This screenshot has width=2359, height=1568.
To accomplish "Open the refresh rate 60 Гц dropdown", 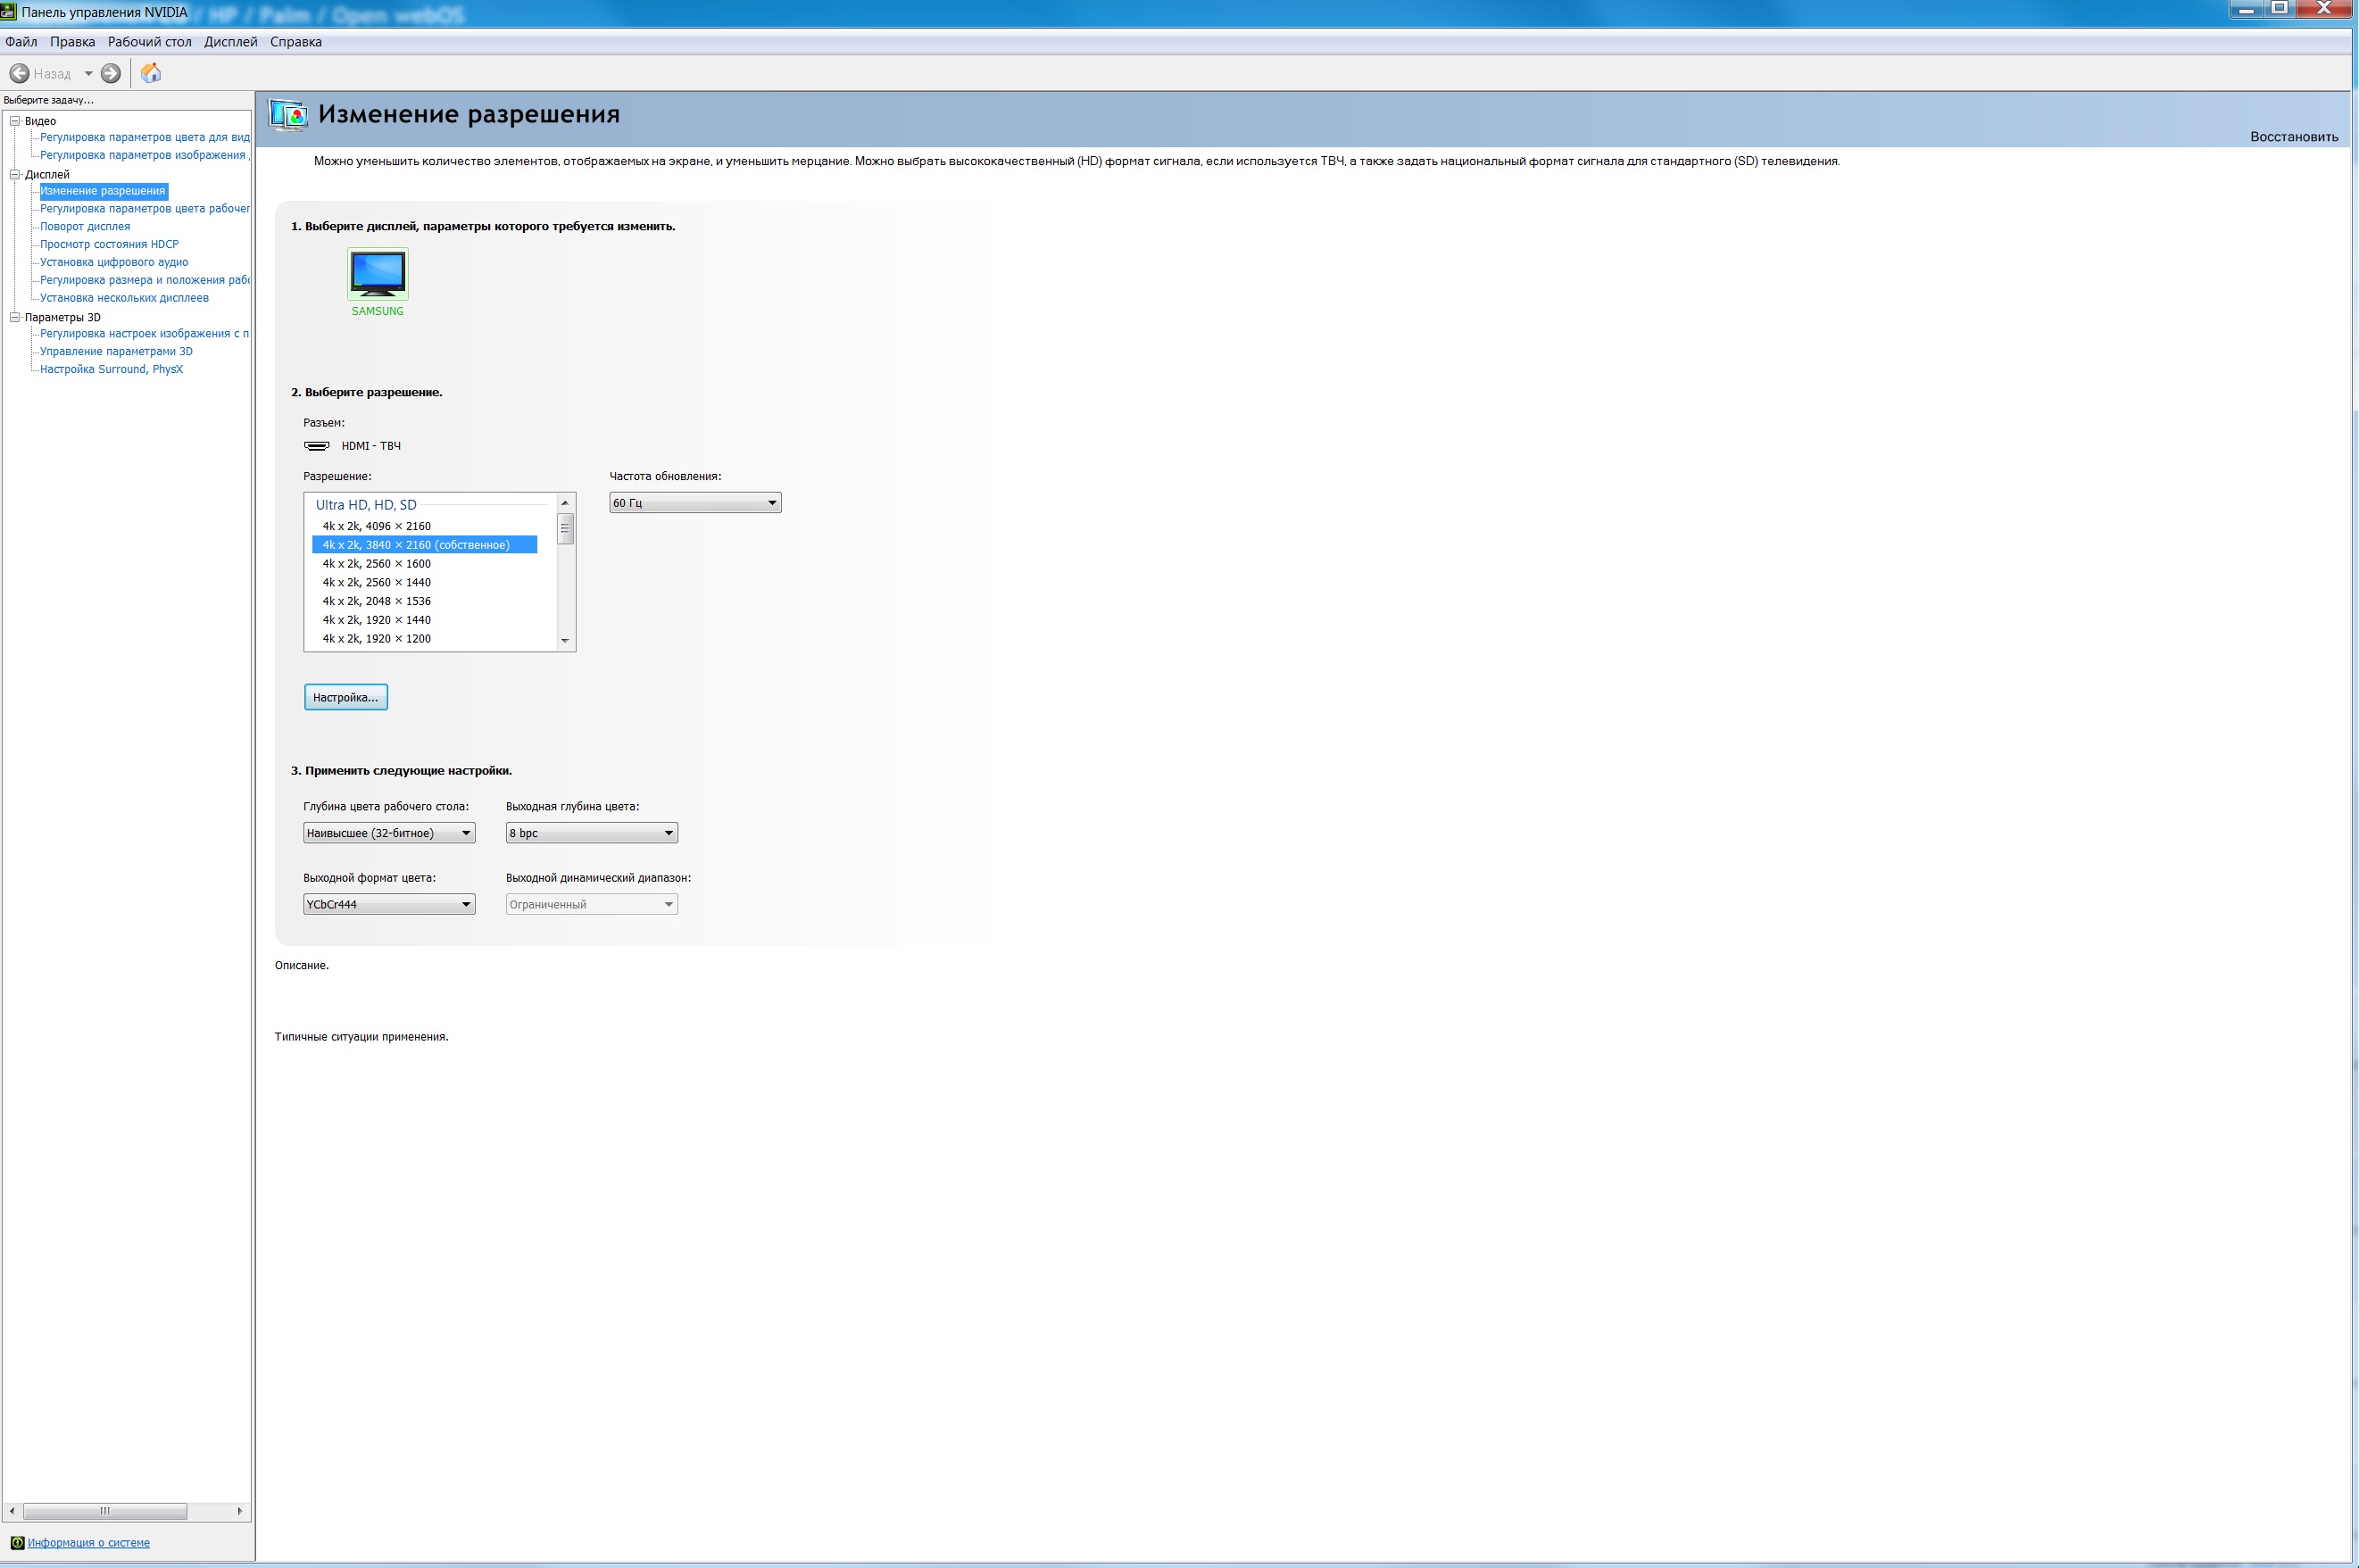I will tap(695, 503).
